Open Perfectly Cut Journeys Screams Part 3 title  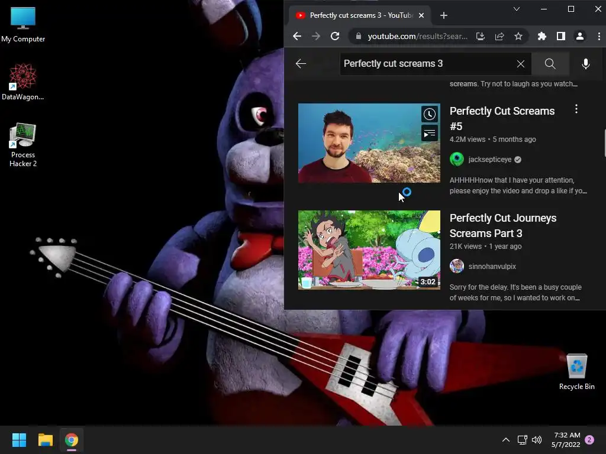[503, 225]
